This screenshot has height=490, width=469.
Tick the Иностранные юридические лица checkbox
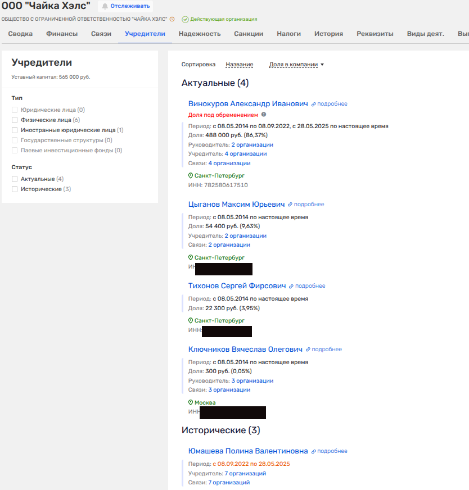[x=15, y=130]
